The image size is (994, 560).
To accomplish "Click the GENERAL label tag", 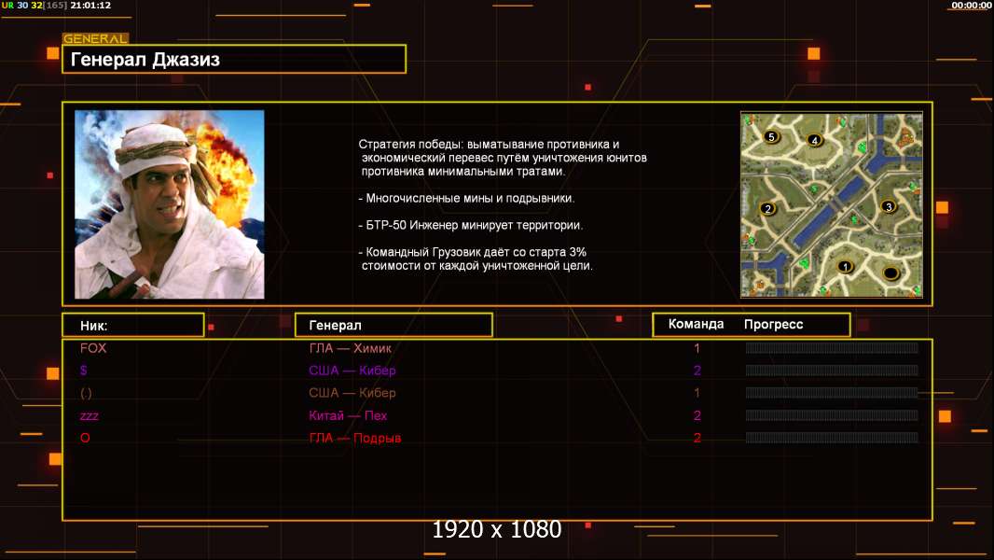I will (x=96, y=38).
